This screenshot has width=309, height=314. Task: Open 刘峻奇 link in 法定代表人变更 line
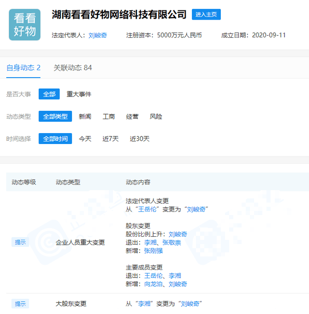pos(196,209)
